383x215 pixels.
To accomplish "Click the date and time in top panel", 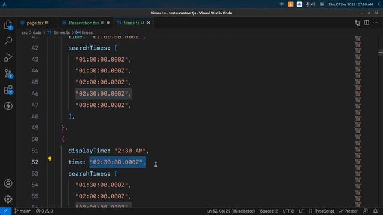I will tap(351, 4).
